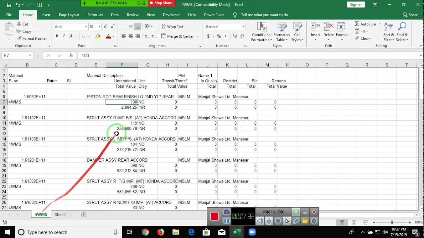The width and height of the screenshot is (424, 238).
Task: Toggle italic formatting
Action: click(64, 36)
